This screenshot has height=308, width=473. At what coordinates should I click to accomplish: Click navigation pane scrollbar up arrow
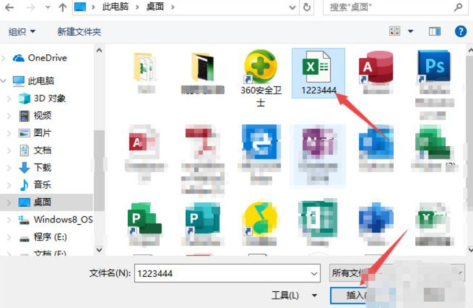(x=99, y=50)
